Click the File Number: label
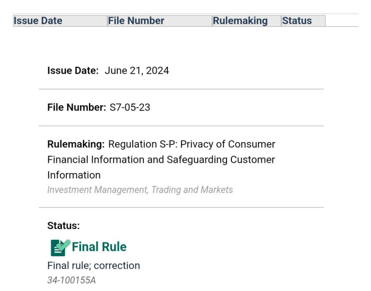This screenshot has height=291, width=371. (77, 107)
